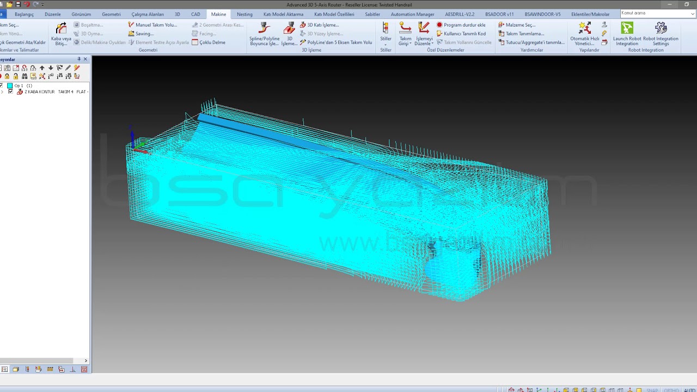Click Tutucu/Aggregate'i tanımla button
The height and width of the screenshot is (392, 697).
coord(531,42)
